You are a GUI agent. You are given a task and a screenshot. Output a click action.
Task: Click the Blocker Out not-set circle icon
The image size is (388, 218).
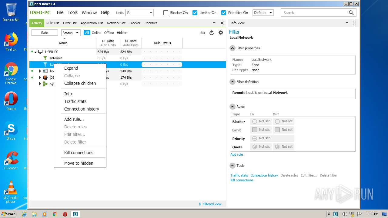[277, 121]
